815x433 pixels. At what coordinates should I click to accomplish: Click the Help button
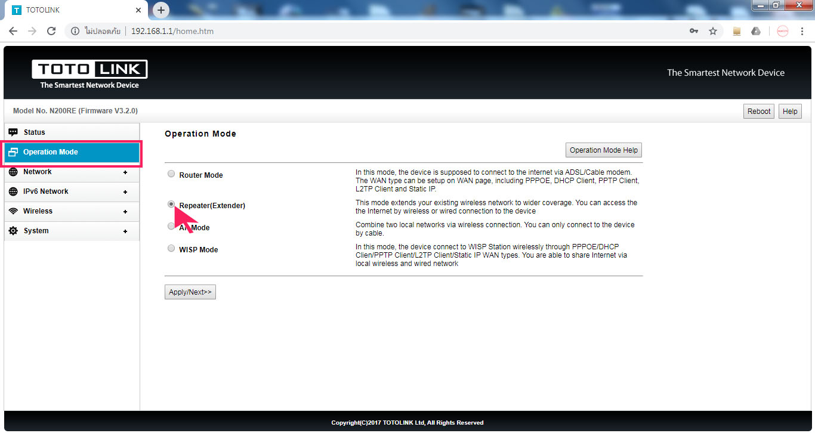(x=790, y=112)
